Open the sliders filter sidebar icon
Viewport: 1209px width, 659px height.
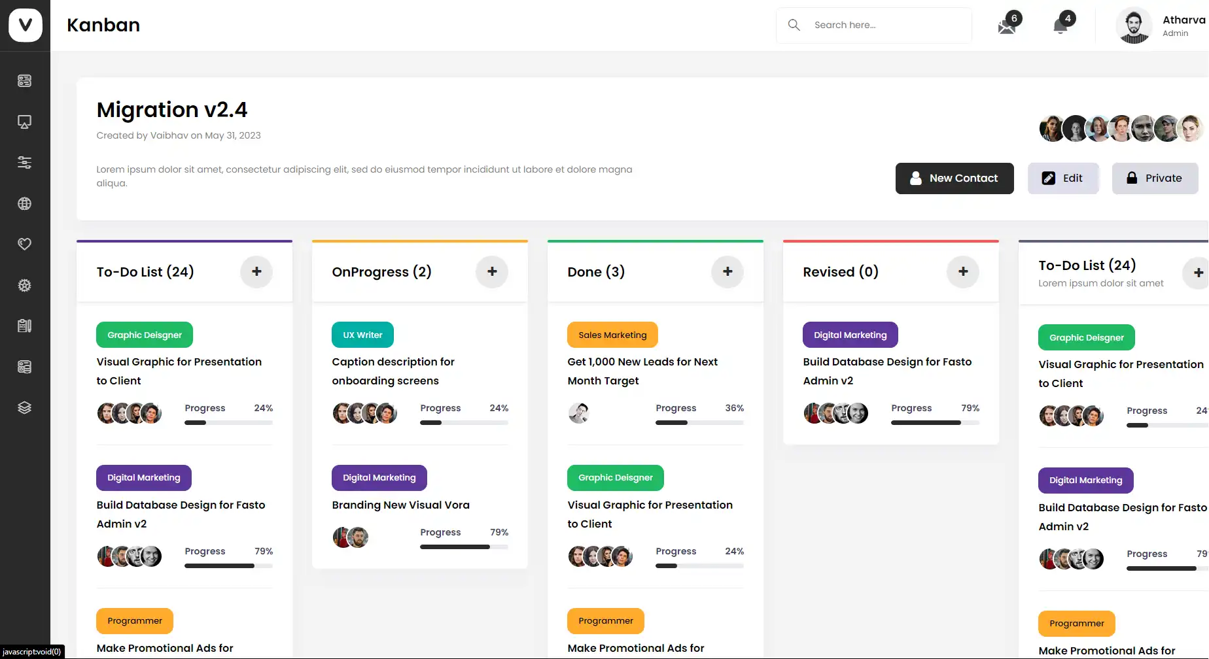click(x=24, y=162)
